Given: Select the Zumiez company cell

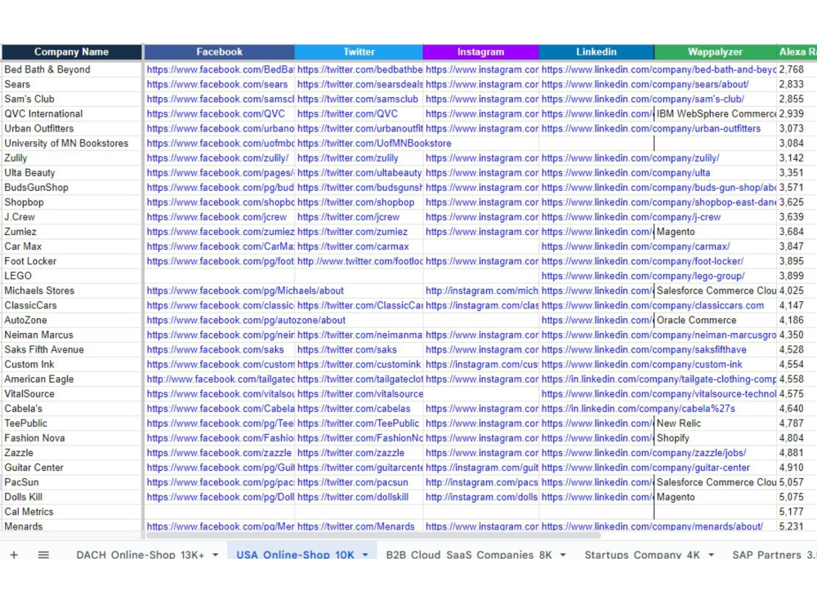Looking at the screenshot, I should pos(71,232).
